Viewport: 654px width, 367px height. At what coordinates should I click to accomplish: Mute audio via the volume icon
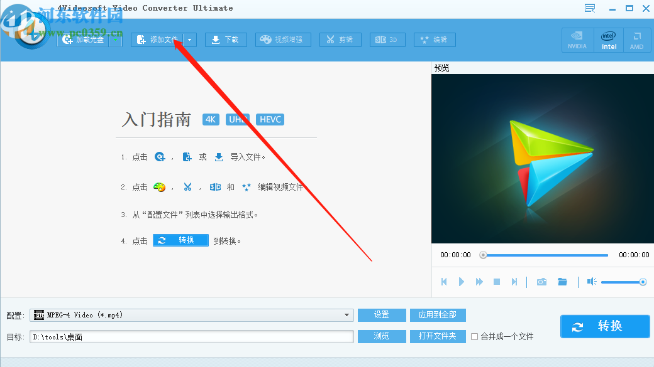591,282
